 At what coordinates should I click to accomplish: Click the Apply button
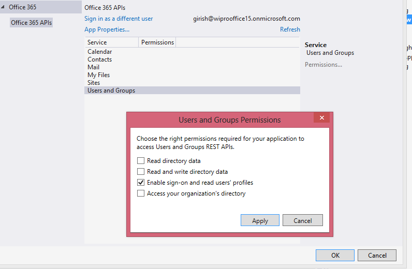[260, 220]
